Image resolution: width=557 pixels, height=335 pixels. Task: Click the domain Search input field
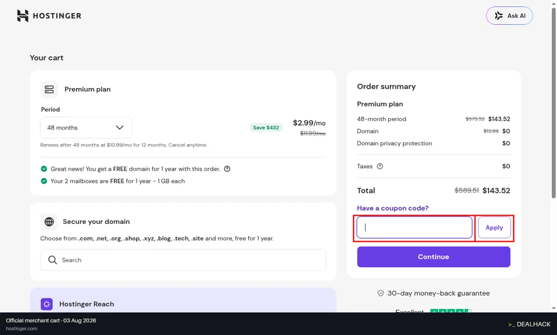click(183, 260)
